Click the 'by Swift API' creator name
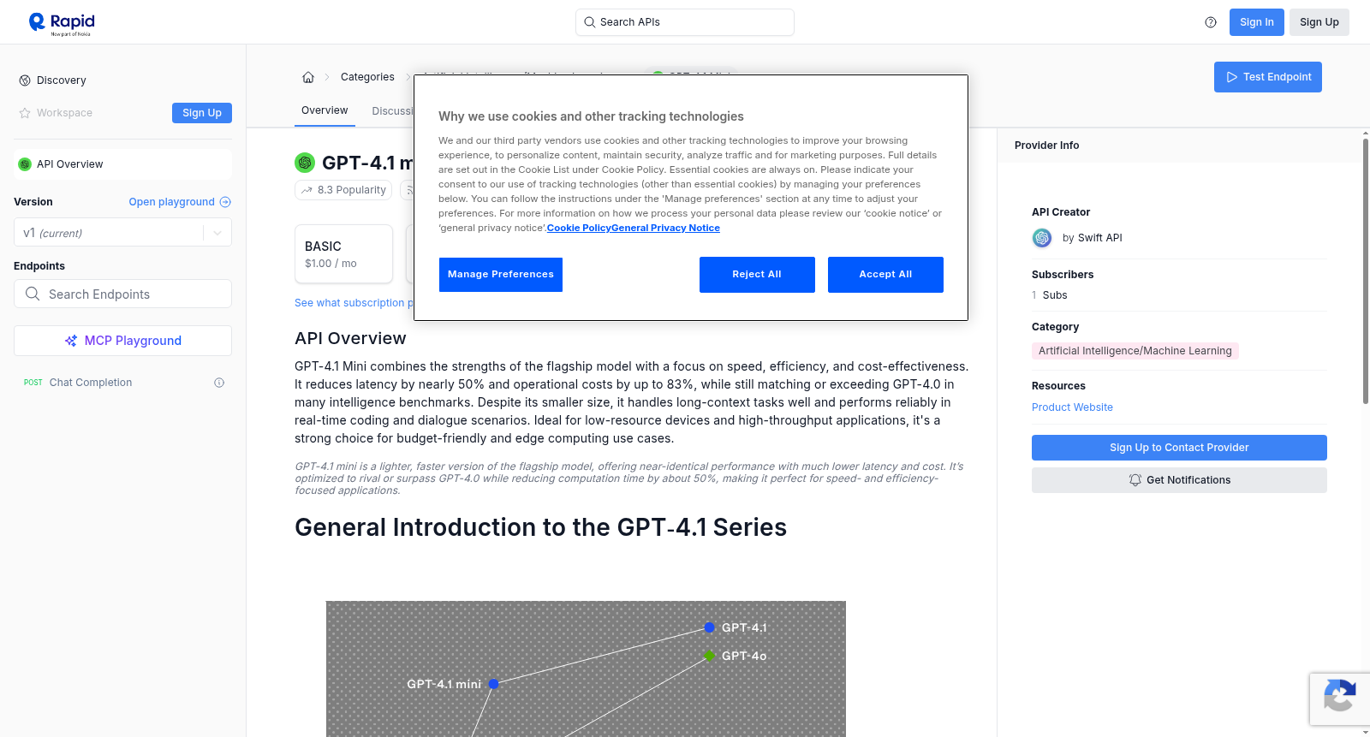The height and width of the screenshot is (737, 1370). pyautogui.click(x=1092, y=238)
